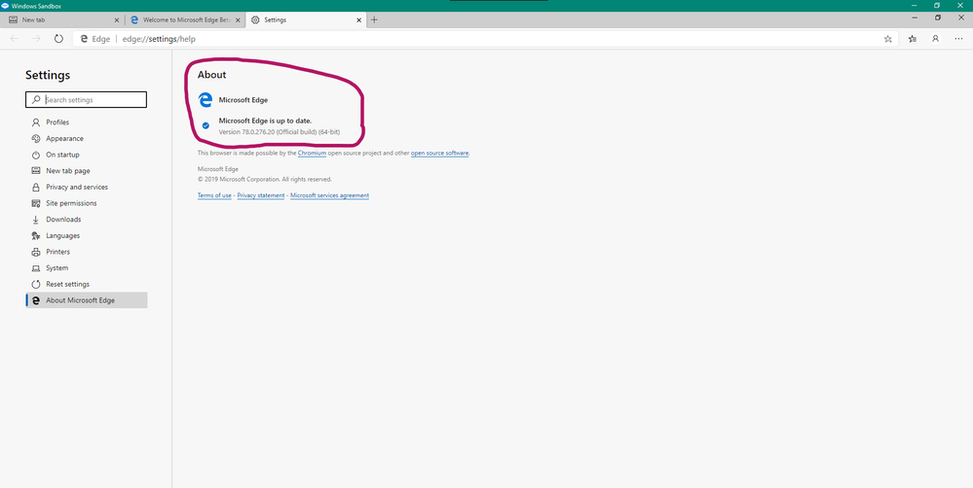Click the browser Forward arrow
Viewport: 973px width, 488px height.
[x=37, y=38]
